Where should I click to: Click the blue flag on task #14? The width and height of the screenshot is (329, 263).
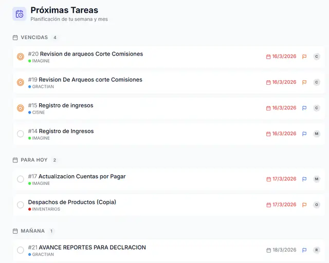pyautogui.click(x=304, y=134)
